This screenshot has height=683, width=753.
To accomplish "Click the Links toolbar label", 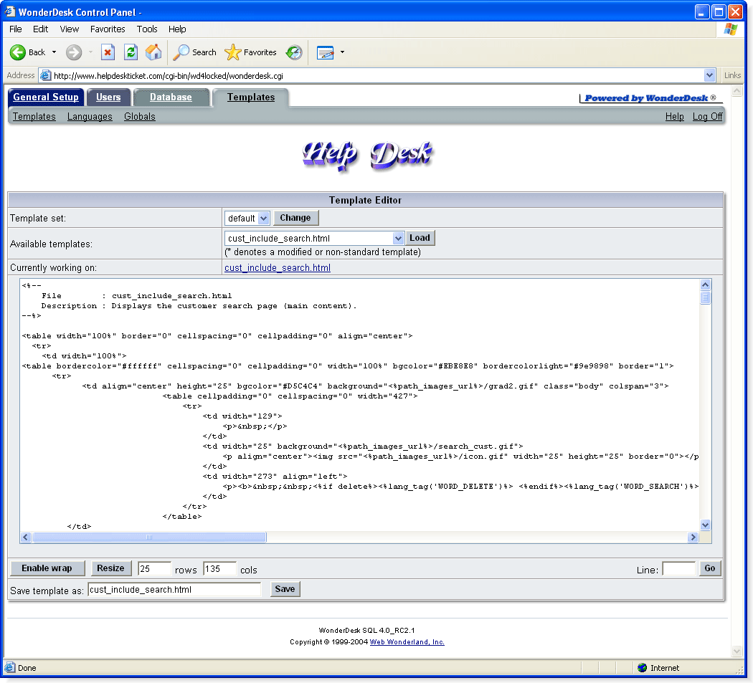I will pyautogui.click(x=732, y=75).
